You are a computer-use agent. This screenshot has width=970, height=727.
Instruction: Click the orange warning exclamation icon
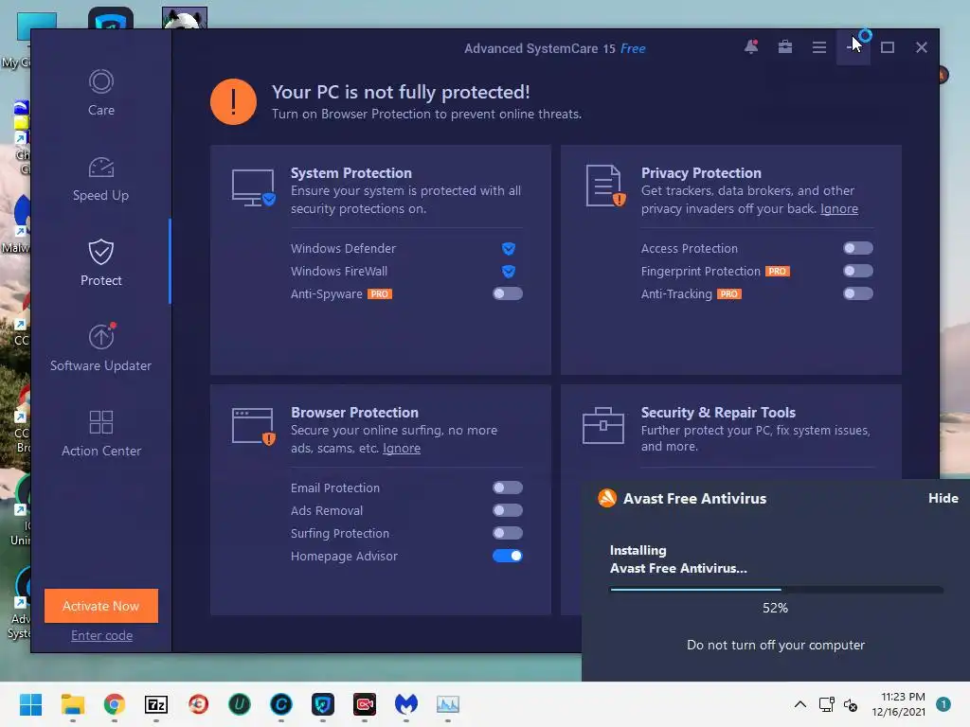tap(233, 102)
